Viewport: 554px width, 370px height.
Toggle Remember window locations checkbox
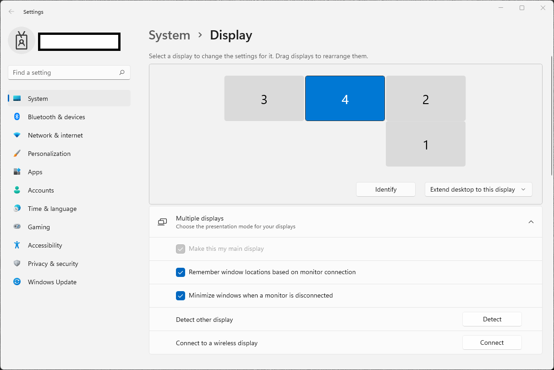(181, 272)
